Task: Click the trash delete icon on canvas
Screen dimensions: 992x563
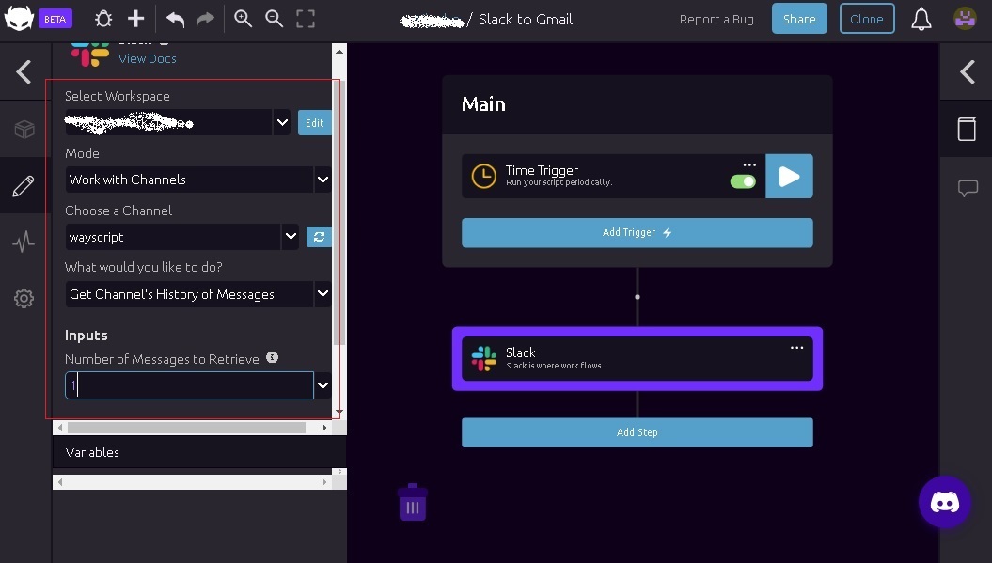Action: [x=413, y=502]
